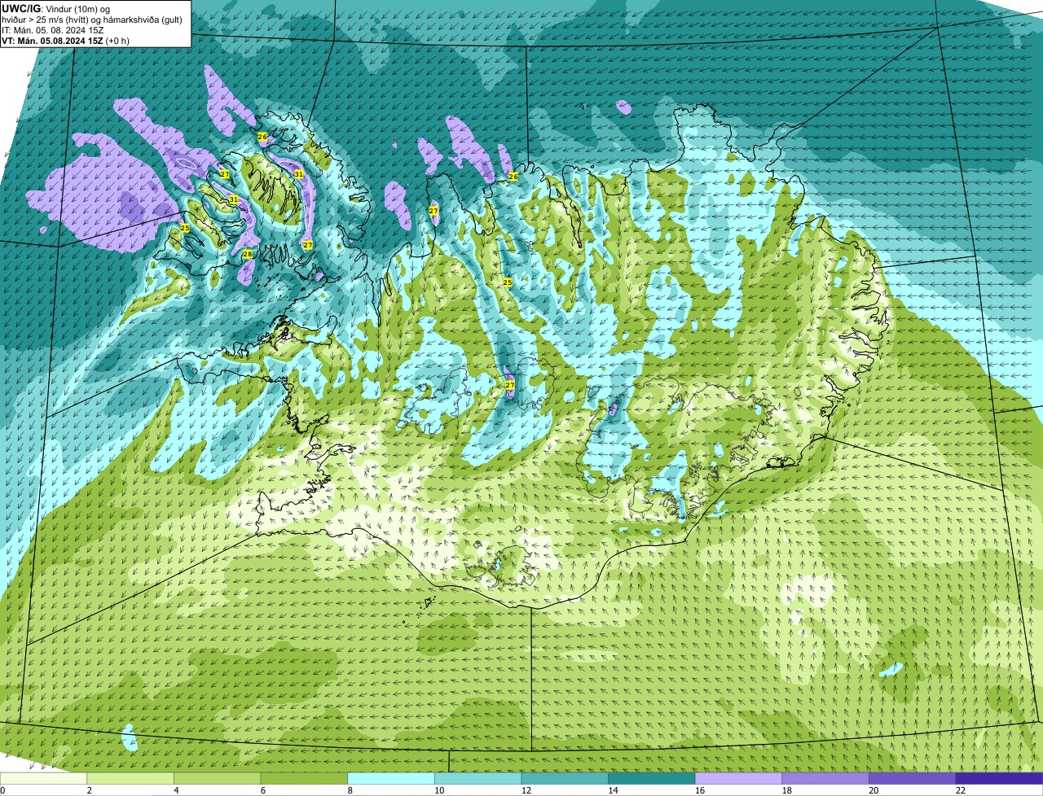The image size is (1043, 796).
Task: Click the legend tick label '10'
Action: (439, 790)
